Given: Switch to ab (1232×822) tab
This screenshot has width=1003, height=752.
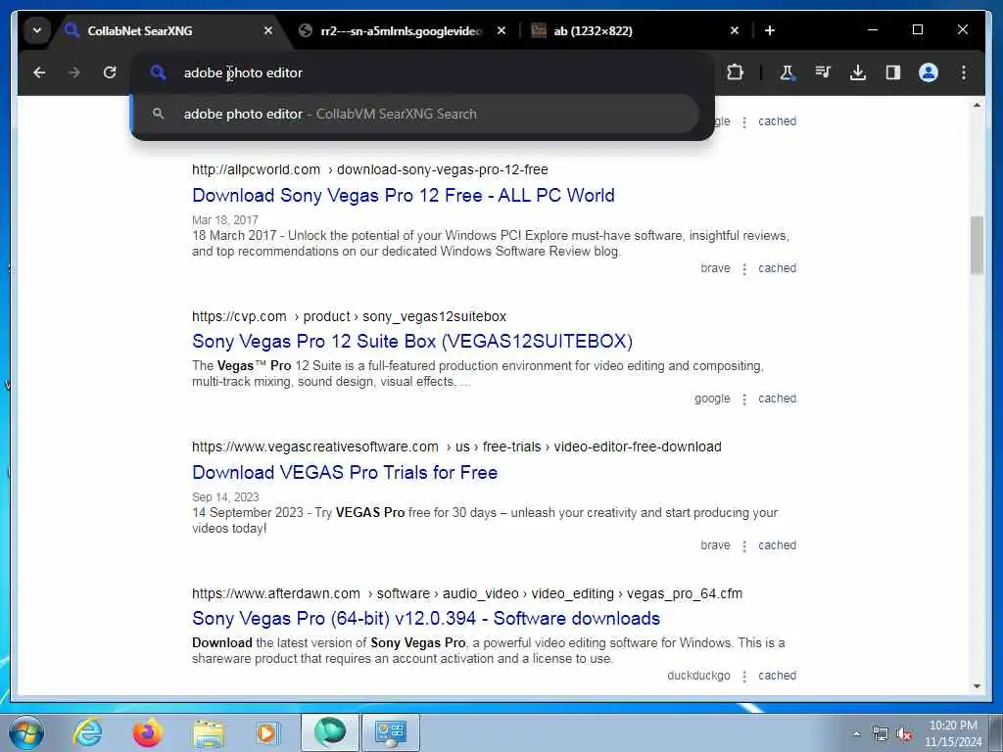Looking at the screenshot, I should point(637,30).
